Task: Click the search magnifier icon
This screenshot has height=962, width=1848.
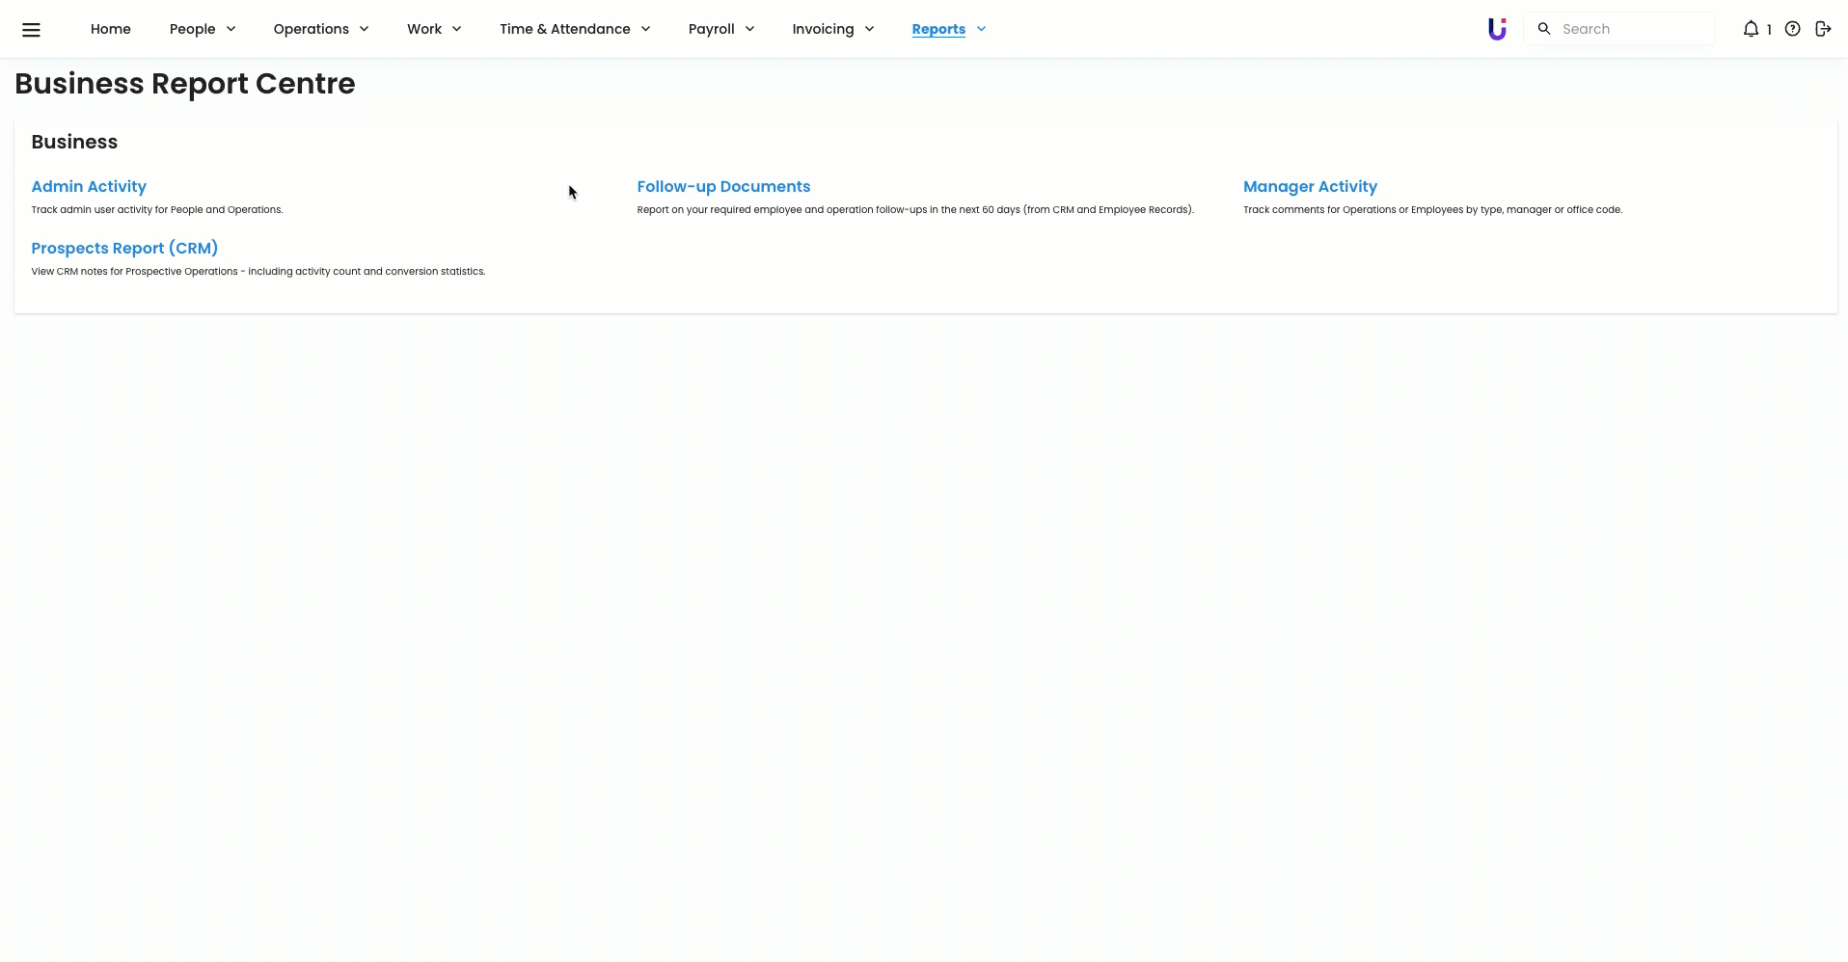Action: coord(1544,29)
